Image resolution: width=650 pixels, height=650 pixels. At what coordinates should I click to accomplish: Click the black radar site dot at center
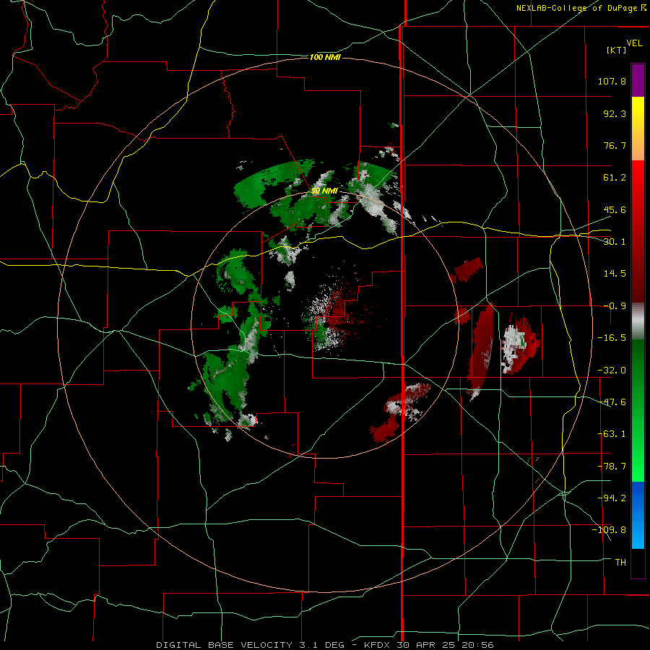(326, 325)
